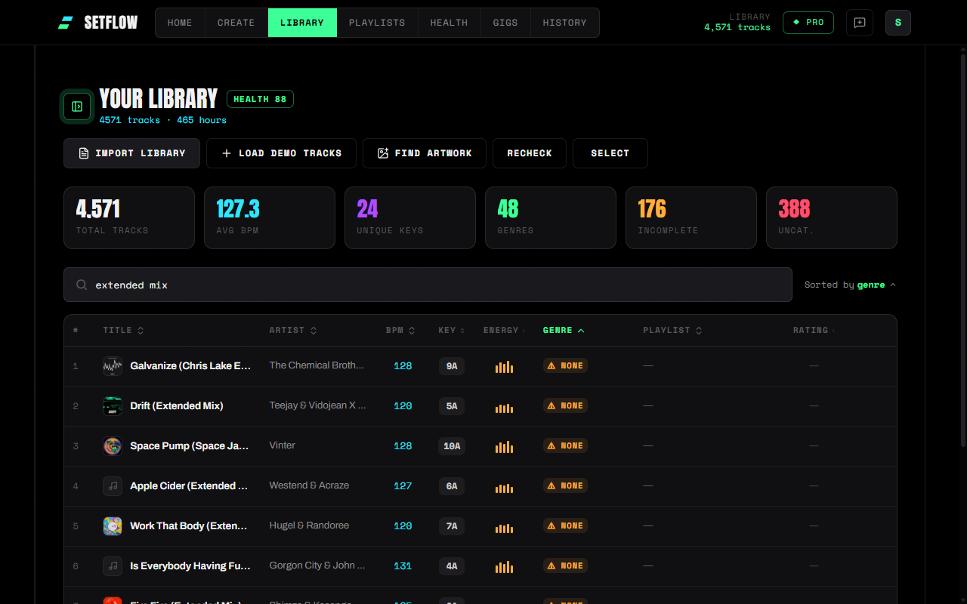Open the Gigs tab

pos(505,23)
